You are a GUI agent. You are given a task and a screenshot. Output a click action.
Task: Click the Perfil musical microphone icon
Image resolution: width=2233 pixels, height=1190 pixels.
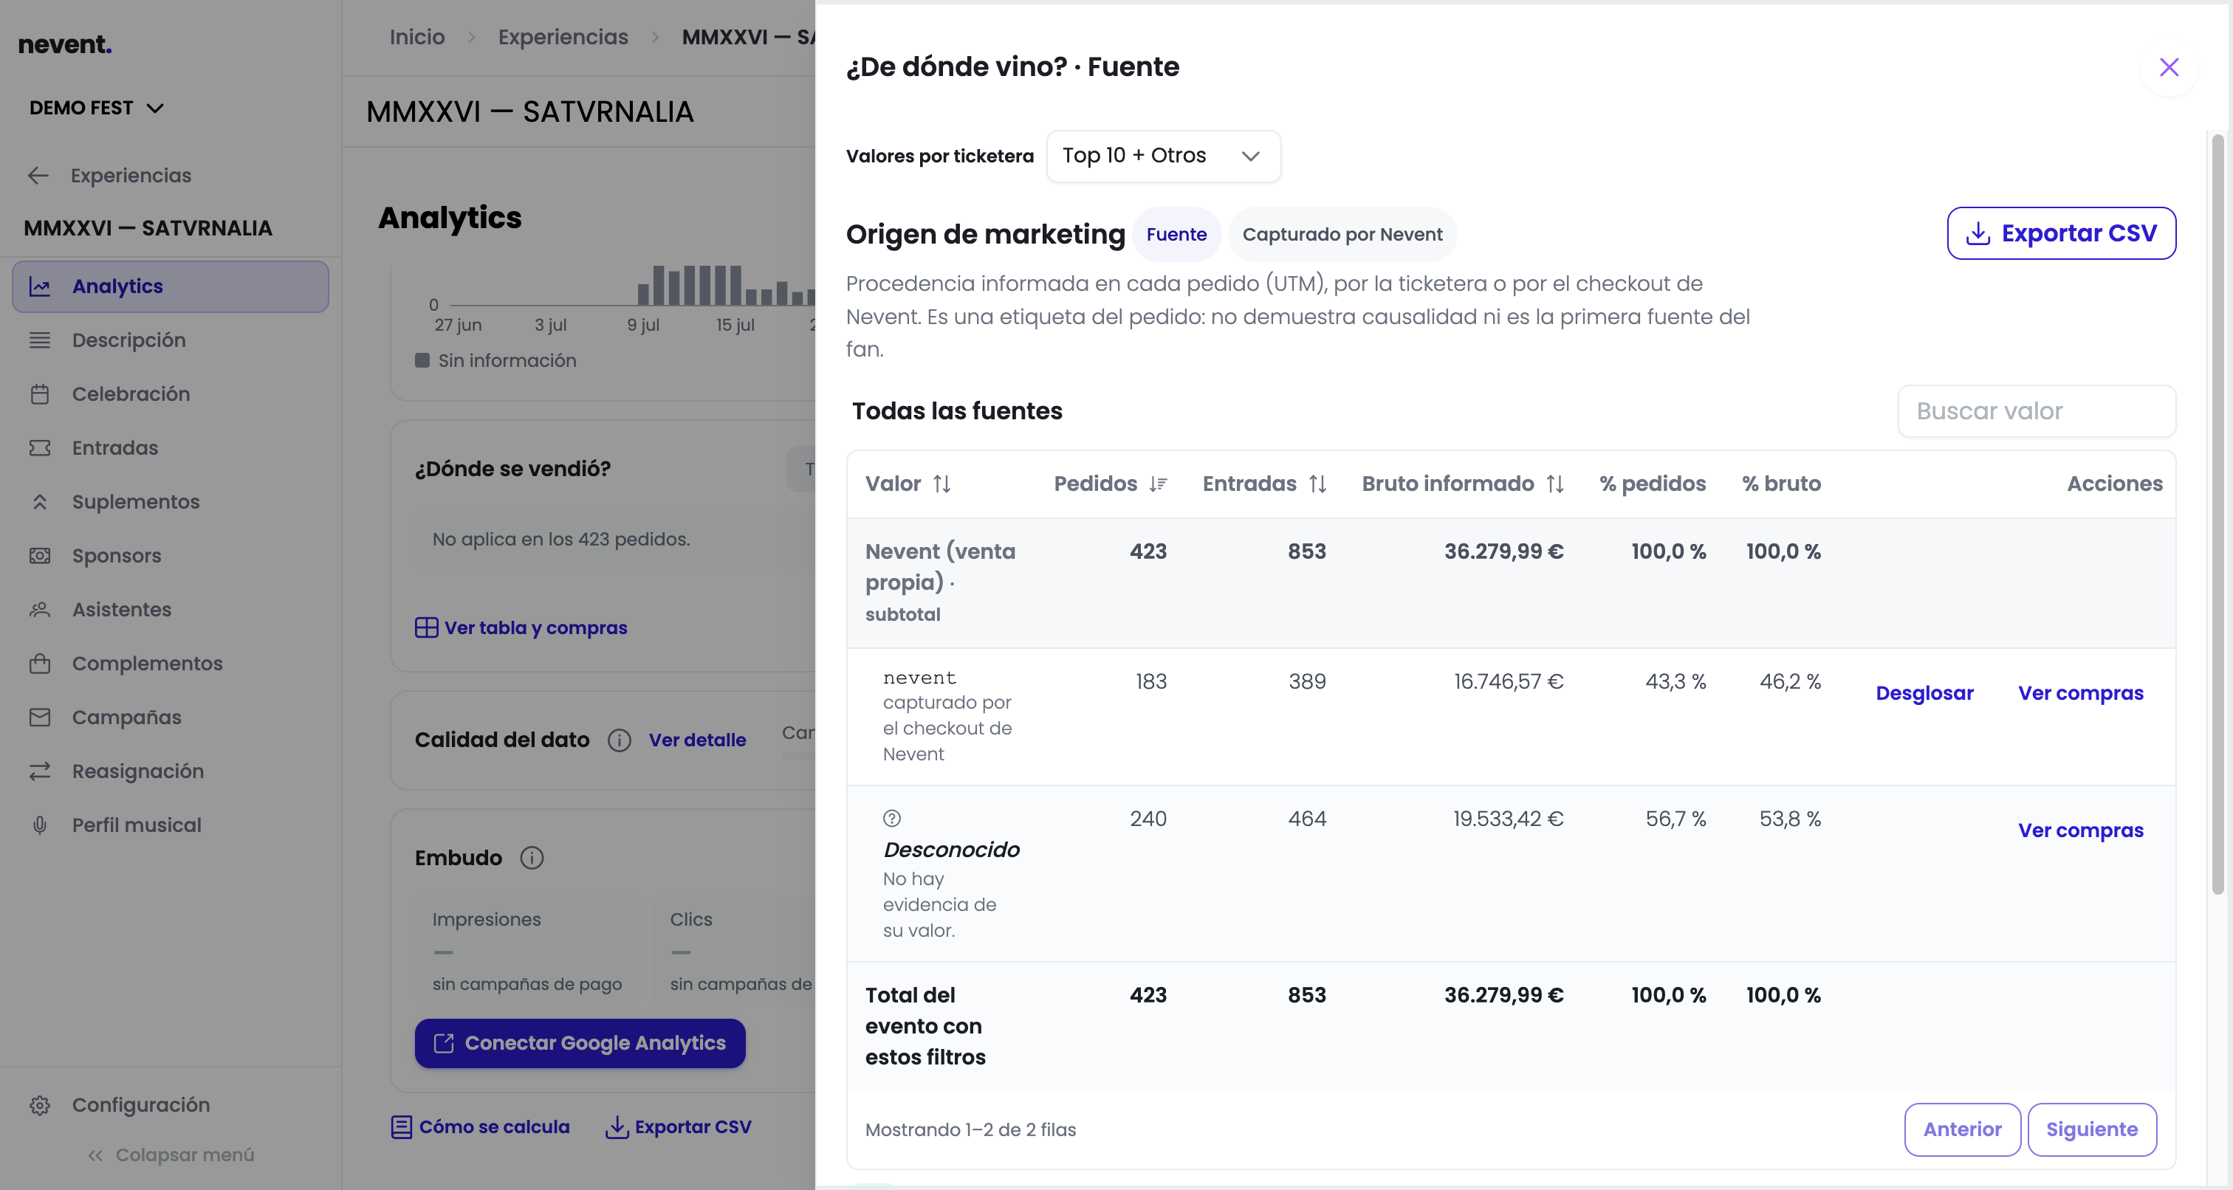click(40, 825)
